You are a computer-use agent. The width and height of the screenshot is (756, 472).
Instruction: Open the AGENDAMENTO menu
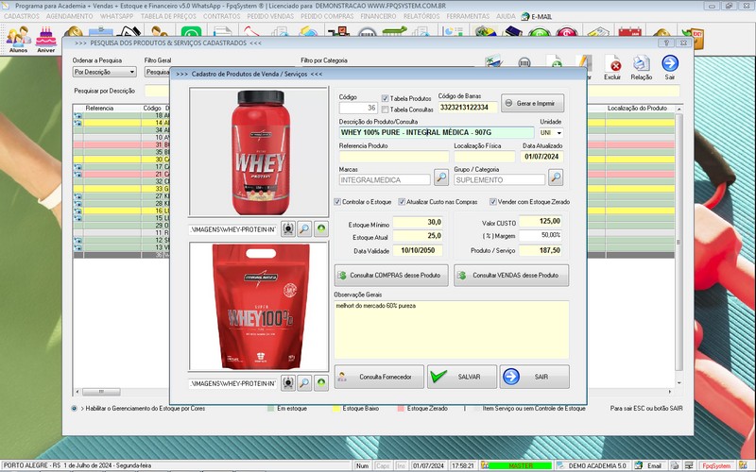[x=69, y=16]
